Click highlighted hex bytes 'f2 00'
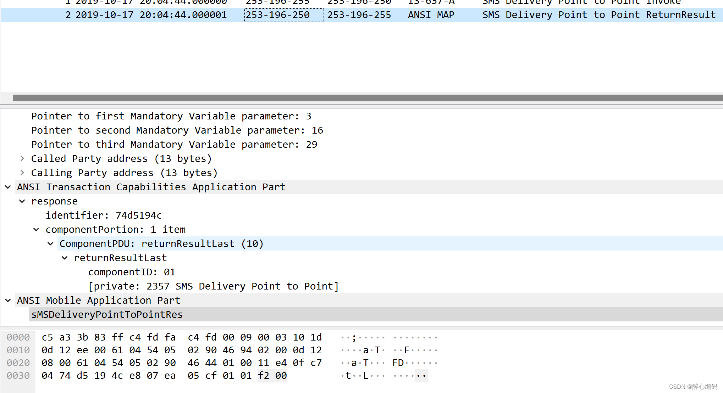The image size is (723, 393). pos(272,375)
